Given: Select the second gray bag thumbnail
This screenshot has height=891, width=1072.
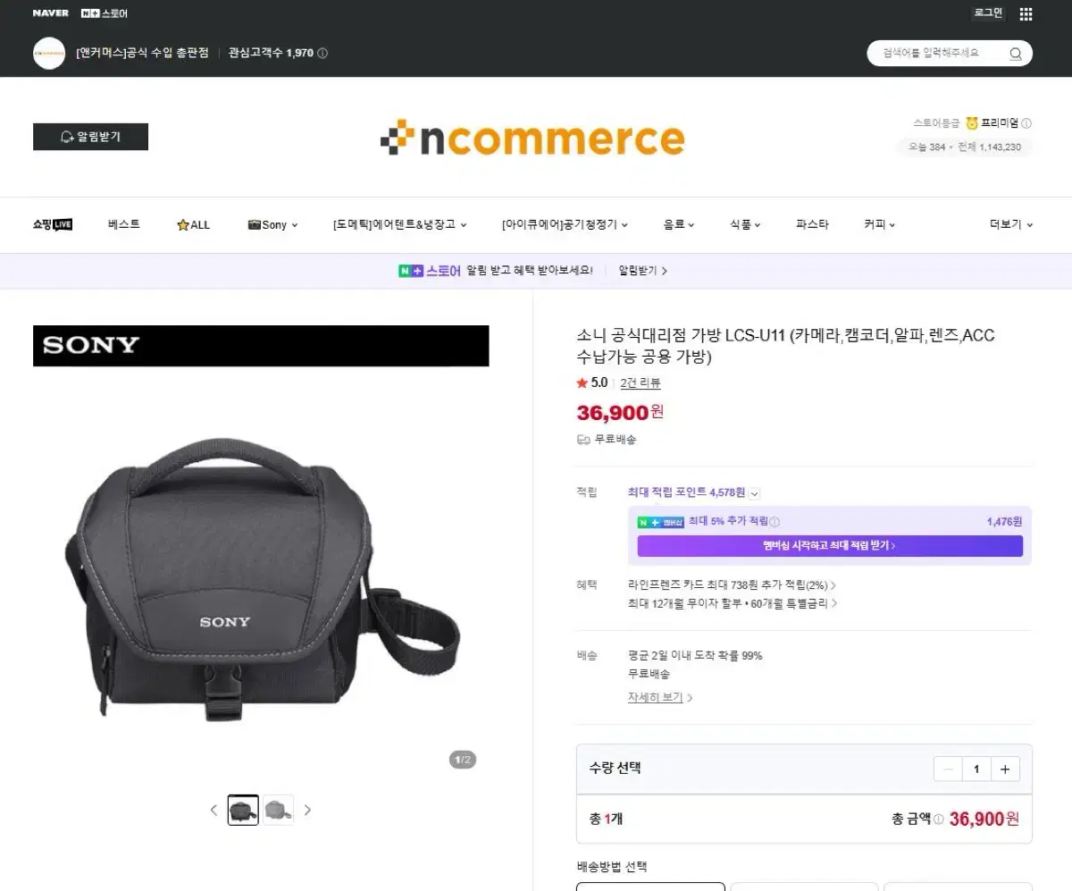Looking at the screenshot, I should [278, 810].
